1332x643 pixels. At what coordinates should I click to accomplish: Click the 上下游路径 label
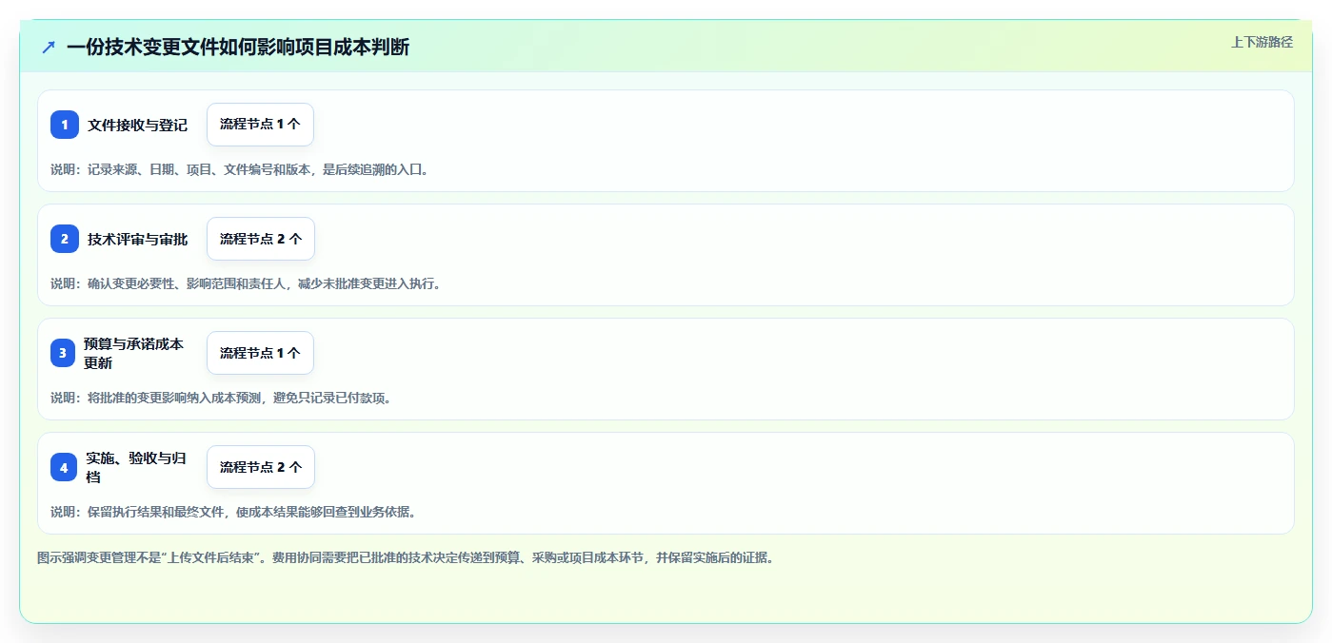1262,42
